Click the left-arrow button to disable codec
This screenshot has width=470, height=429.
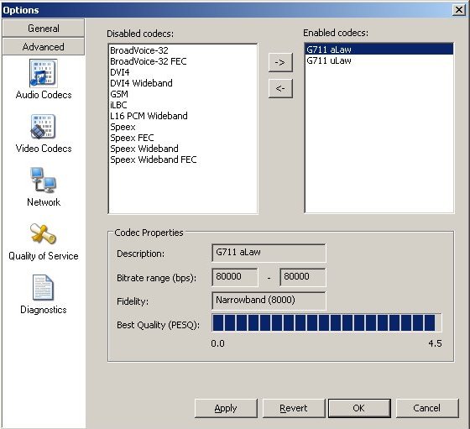280,88
